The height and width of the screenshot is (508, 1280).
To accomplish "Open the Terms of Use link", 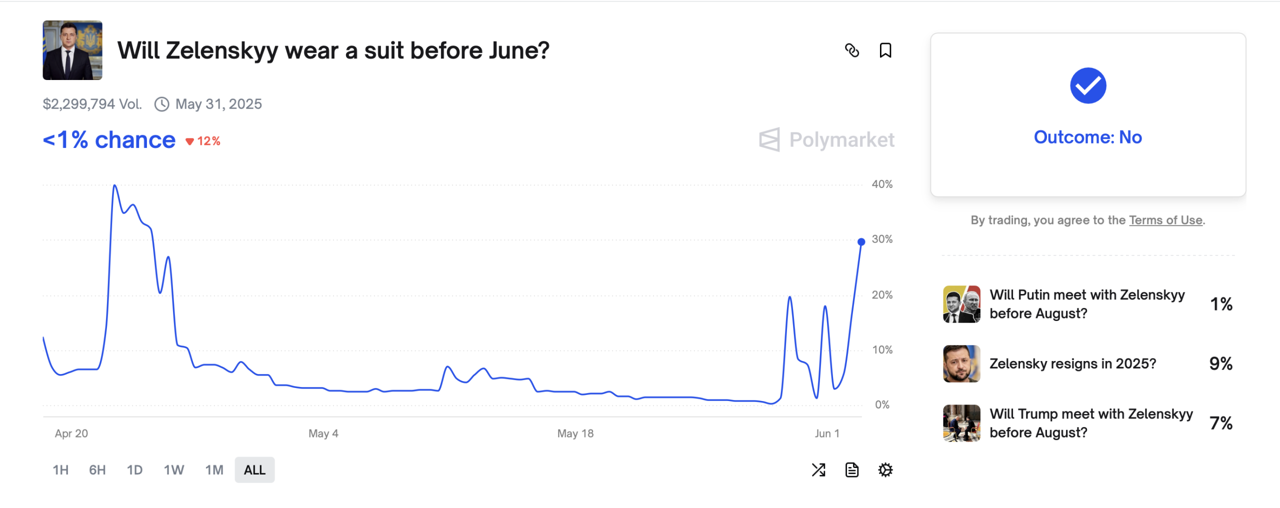I will [1165, 220].
